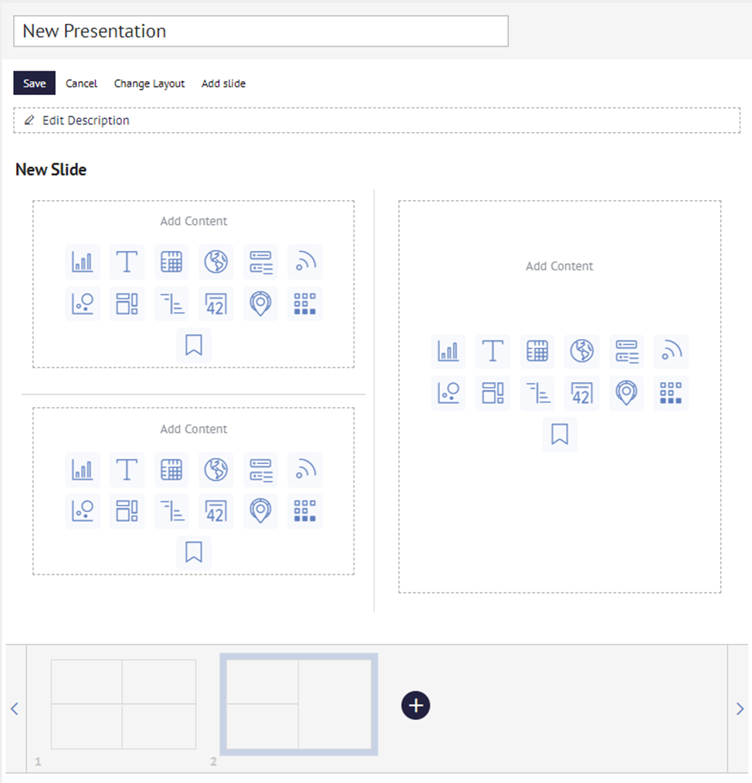Add hierarchy tree icon in bottom-left panel
This screenshot has height=783, width=752.
pos(171,511)
